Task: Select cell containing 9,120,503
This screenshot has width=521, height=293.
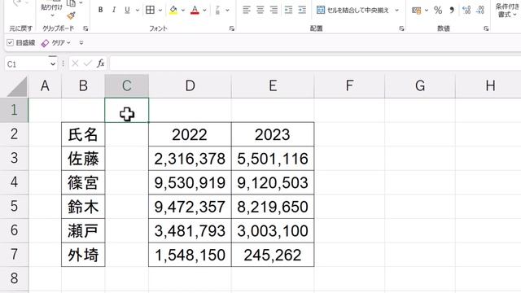Action: click(x=273, y=182)
